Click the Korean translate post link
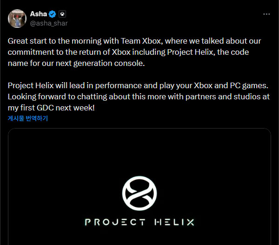 (x=28, y=118)
